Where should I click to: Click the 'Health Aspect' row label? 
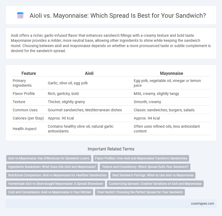pos(25,129)
